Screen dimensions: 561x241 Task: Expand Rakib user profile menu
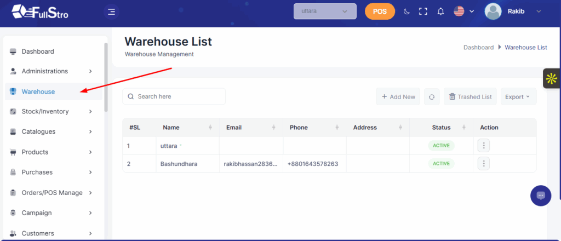pos(513,12)
